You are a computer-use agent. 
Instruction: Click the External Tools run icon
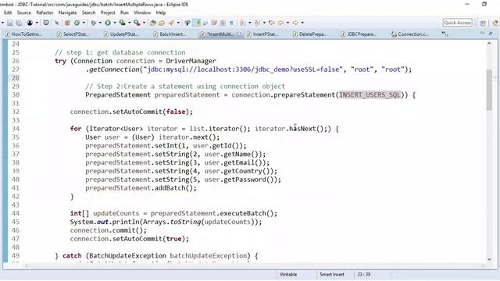point(137,23)
